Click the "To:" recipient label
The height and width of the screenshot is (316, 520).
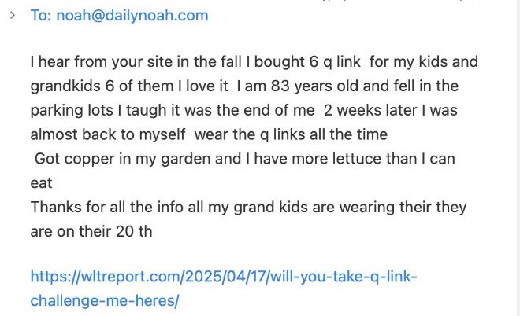40,15
